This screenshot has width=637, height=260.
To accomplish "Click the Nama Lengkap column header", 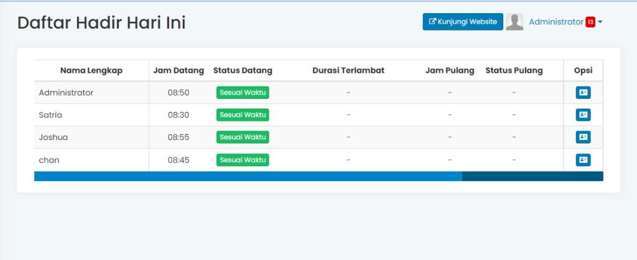I will pyautogui.click(x=91, y=70).
